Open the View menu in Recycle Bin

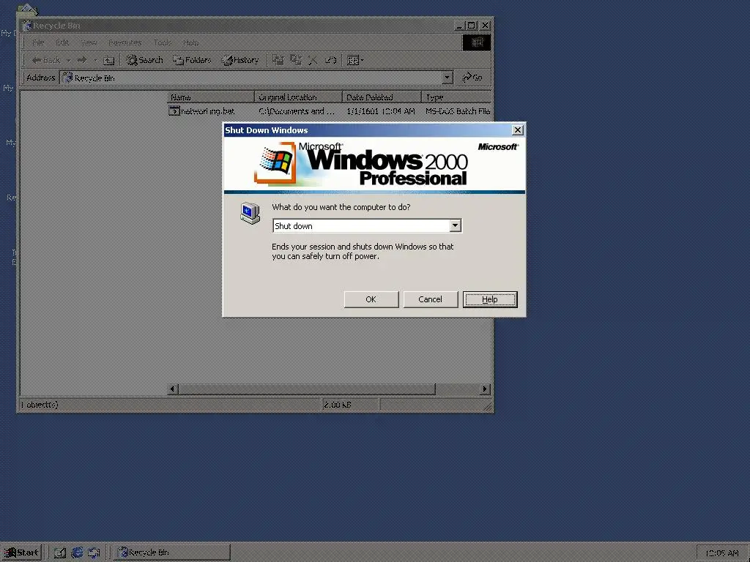pos(89,42)
